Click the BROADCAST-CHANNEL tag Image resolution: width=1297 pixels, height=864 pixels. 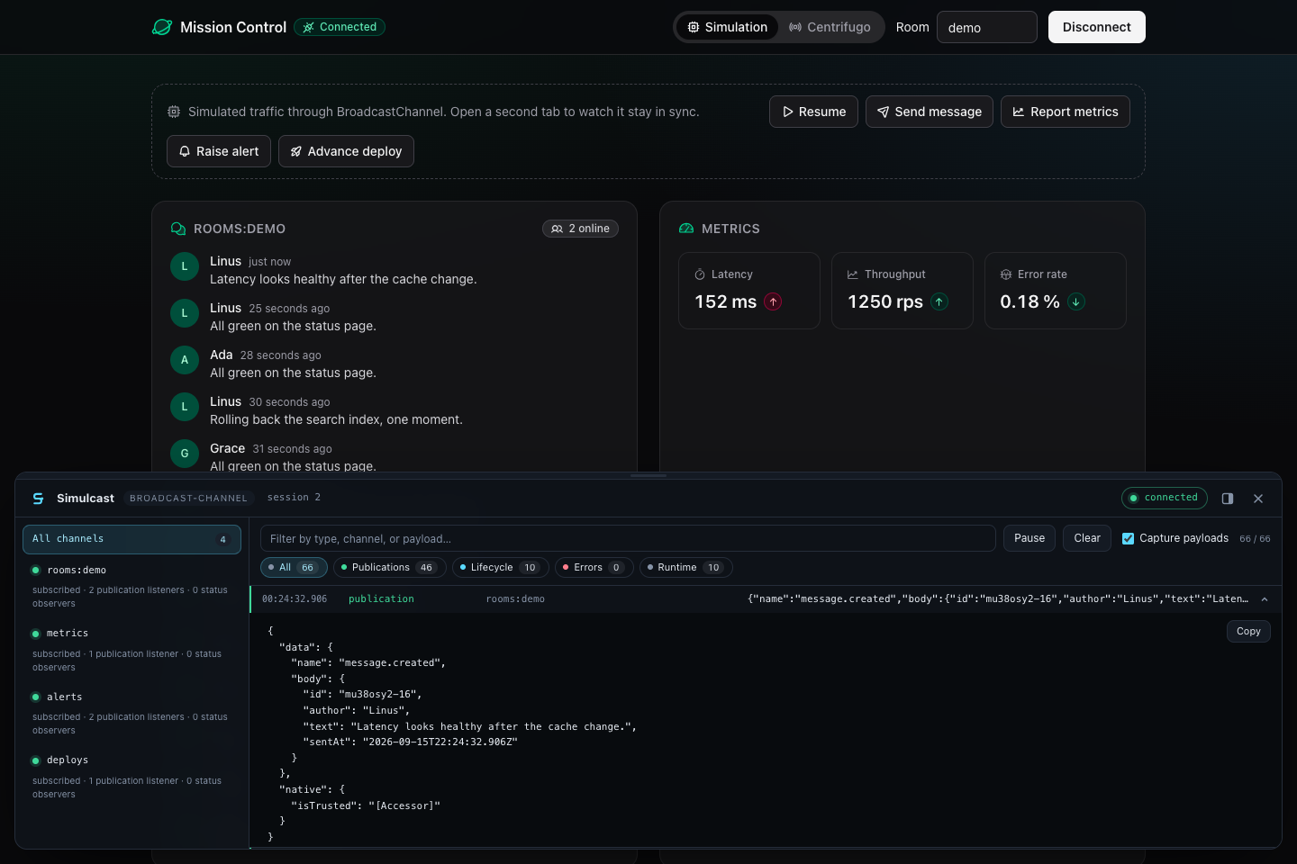188,498
